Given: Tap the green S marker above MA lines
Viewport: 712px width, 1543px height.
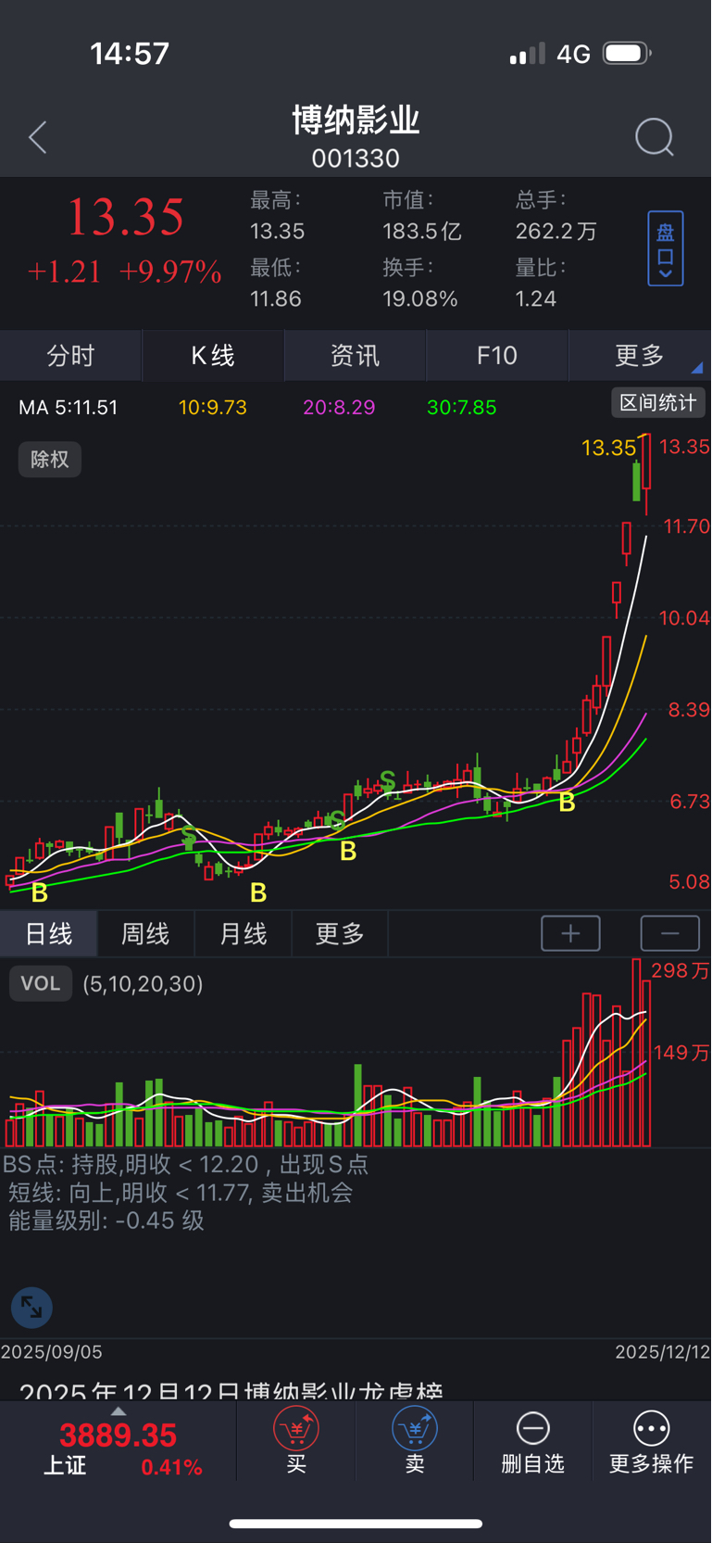Looking at the screenshot, I should tap(388, 781).
